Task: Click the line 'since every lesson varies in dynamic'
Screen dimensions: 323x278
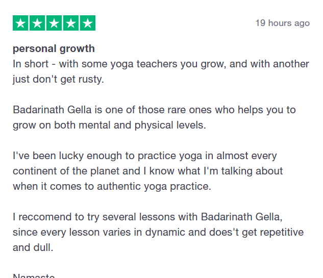Action: pos(158,233)
